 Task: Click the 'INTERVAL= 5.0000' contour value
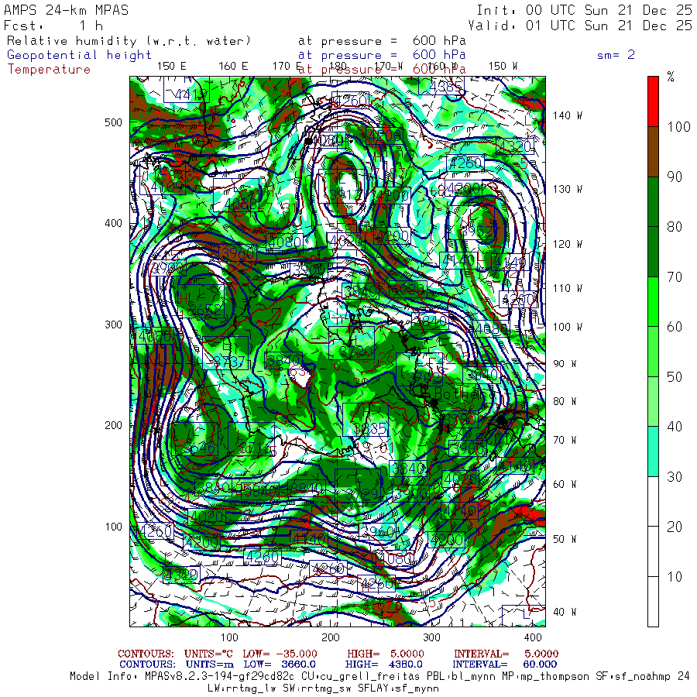click(x=506, y=654)
